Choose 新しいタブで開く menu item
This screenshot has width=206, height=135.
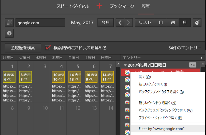153,84
